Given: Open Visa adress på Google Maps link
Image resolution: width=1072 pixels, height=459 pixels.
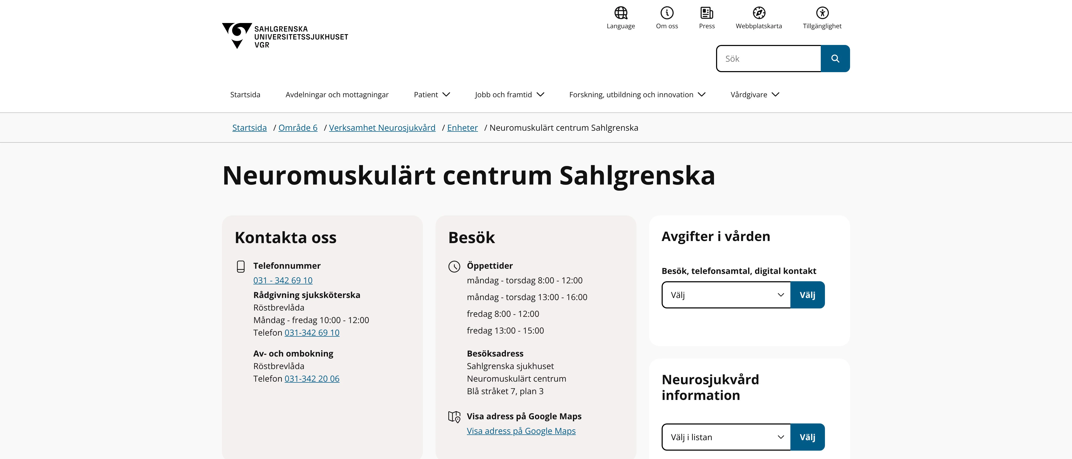Looking at the screenshot, I should coord(521,431).
